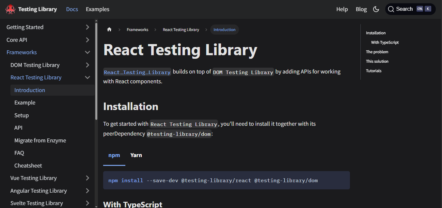
Task: Open the Blog navbar link
Action: [x=361, y=9]
